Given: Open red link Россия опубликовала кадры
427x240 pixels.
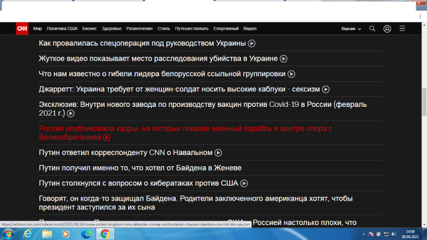Looking at the screenshot, I should pyautogui.click(x=185, y=133).
